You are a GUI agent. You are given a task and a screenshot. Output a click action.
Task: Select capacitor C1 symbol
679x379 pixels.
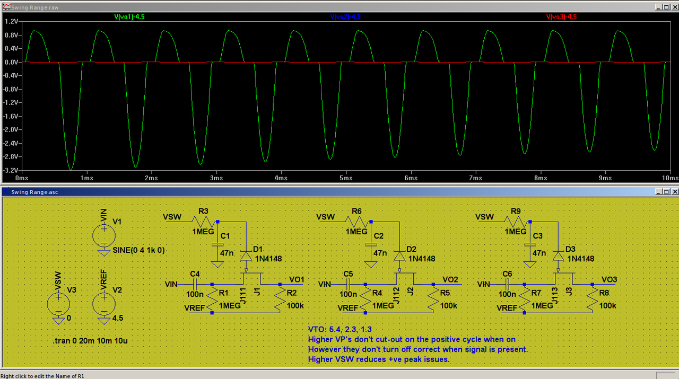218,245
